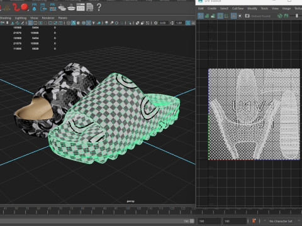
Task: Open the Renderer menu in viewport panel
Action: click(48, 18)
